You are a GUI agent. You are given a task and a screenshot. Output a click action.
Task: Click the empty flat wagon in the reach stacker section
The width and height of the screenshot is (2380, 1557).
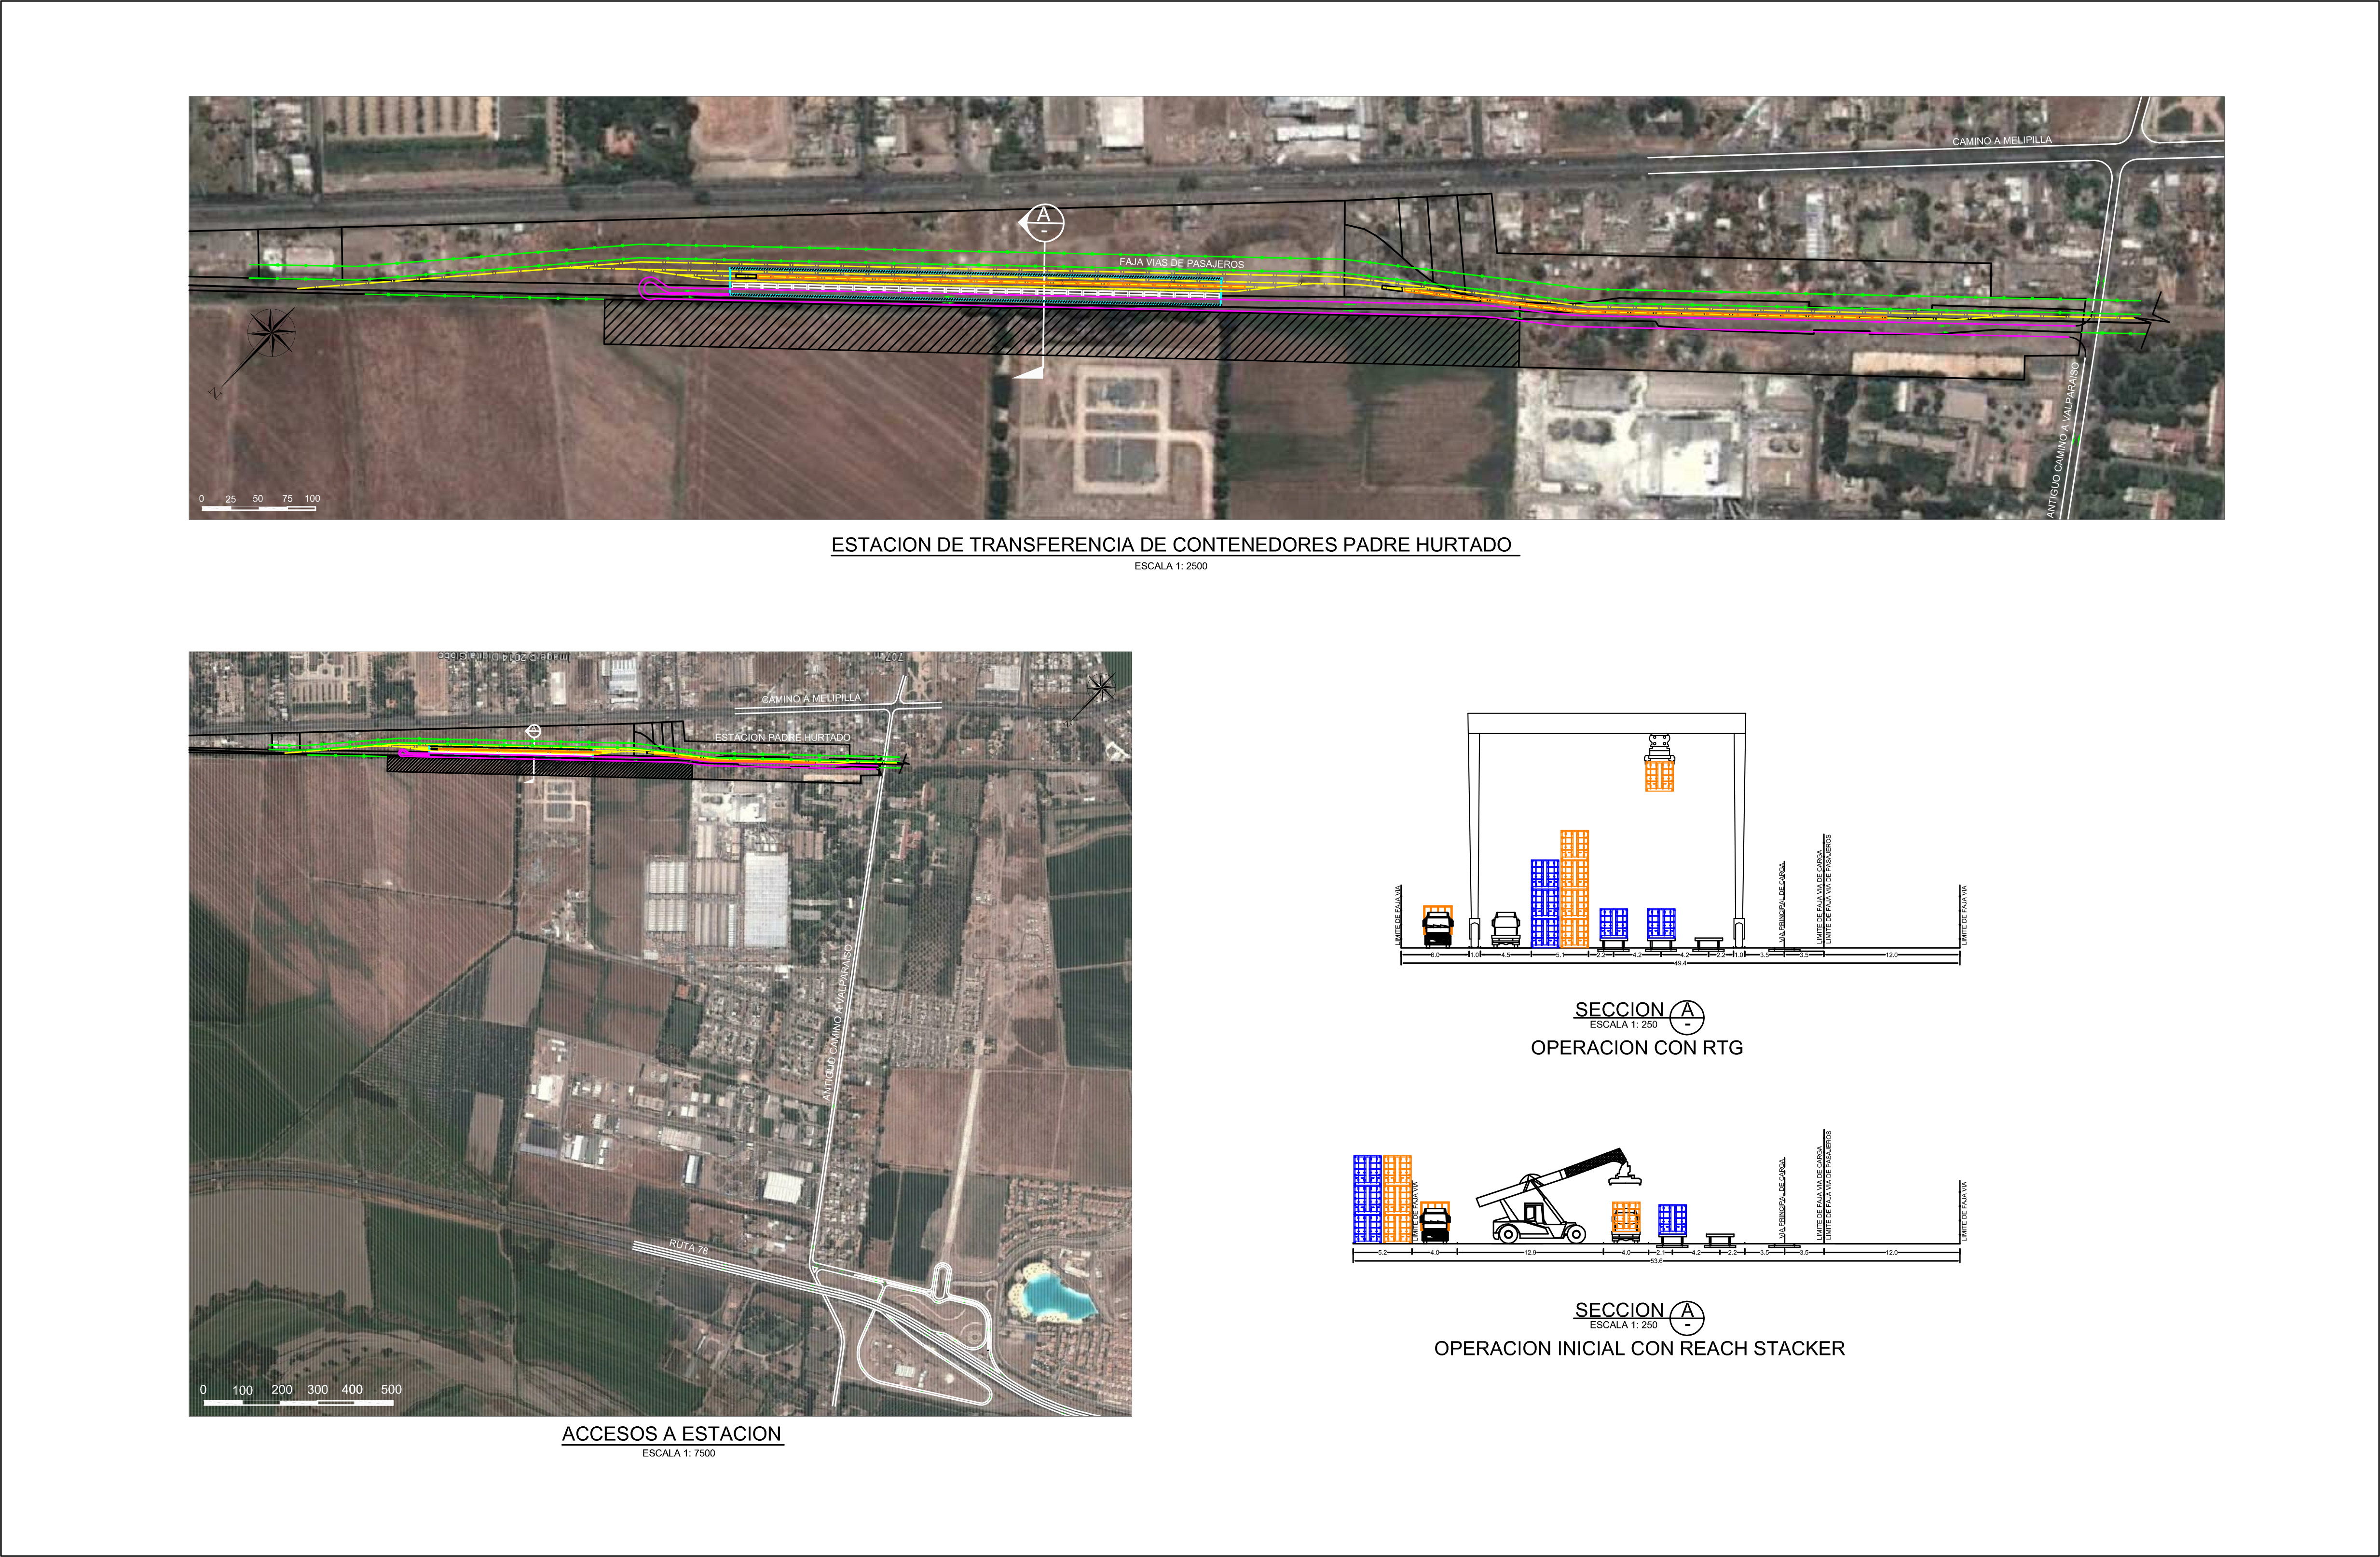(1720, 1240)
